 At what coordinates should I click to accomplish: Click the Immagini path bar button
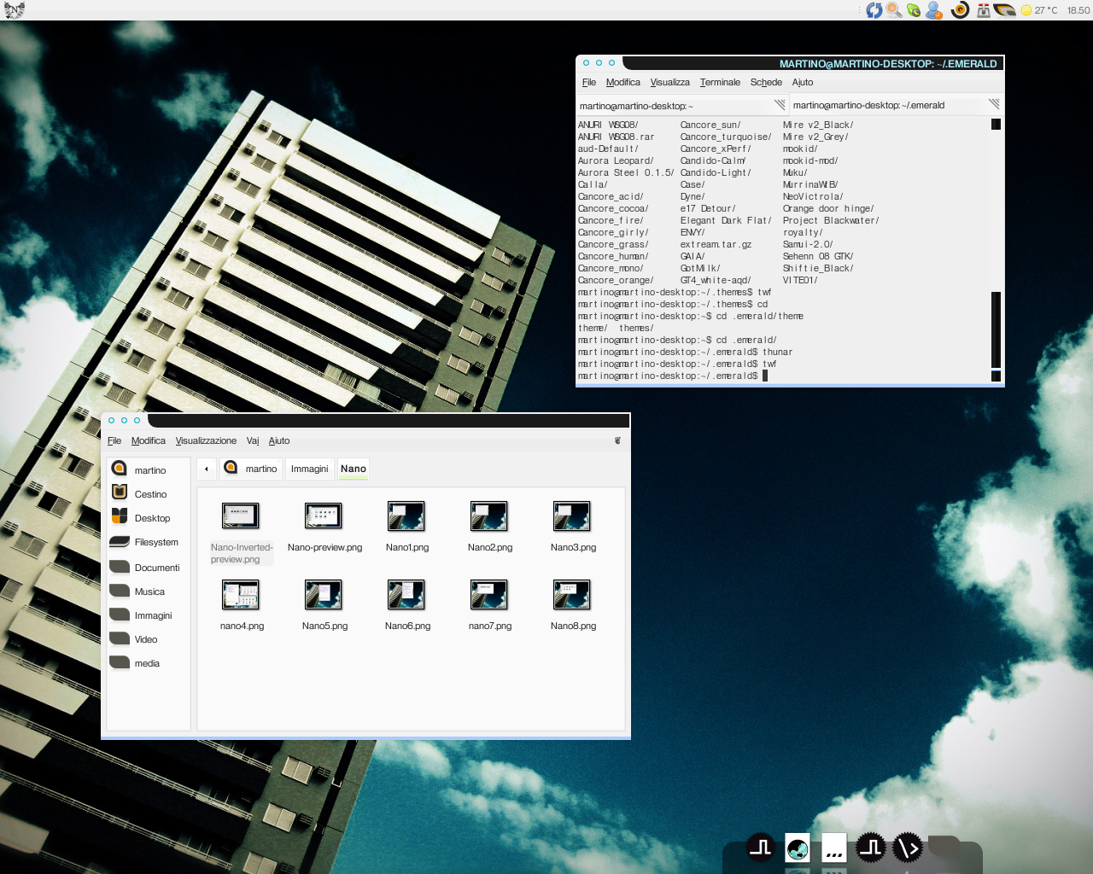point(309,469)
